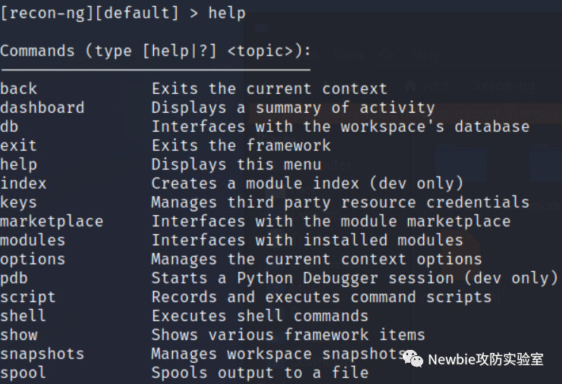The image size is (562, 384).
Task: Click the 'exit' command name
Action: point(19,145)
